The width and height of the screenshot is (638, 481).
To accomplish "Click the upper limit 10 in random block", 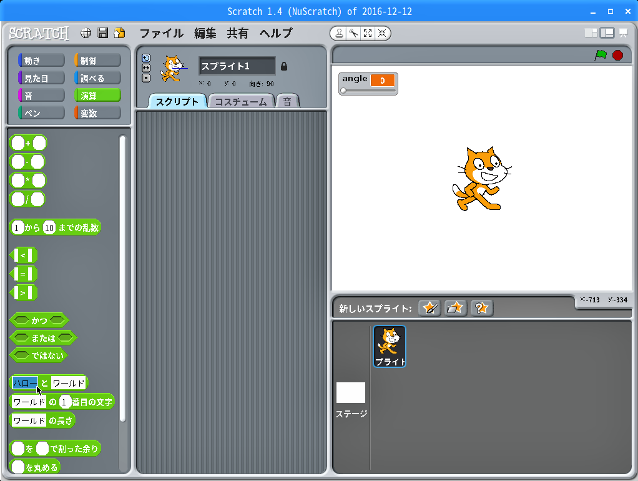I will coord(49,227).
